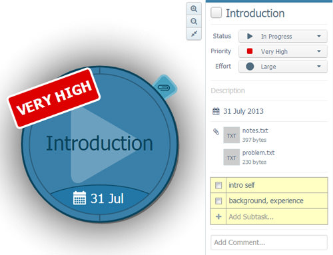Open the notes.txt attachment link

click(255, 130)
